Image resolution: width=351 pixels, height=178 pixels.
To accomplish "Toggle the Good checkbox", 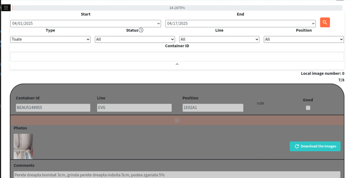I will pos(308,108).
